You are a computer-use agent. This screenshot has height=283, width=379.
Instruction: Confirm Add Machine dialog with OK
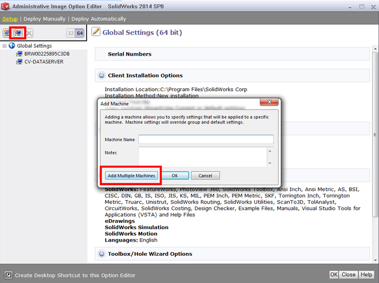coord(175,176)
